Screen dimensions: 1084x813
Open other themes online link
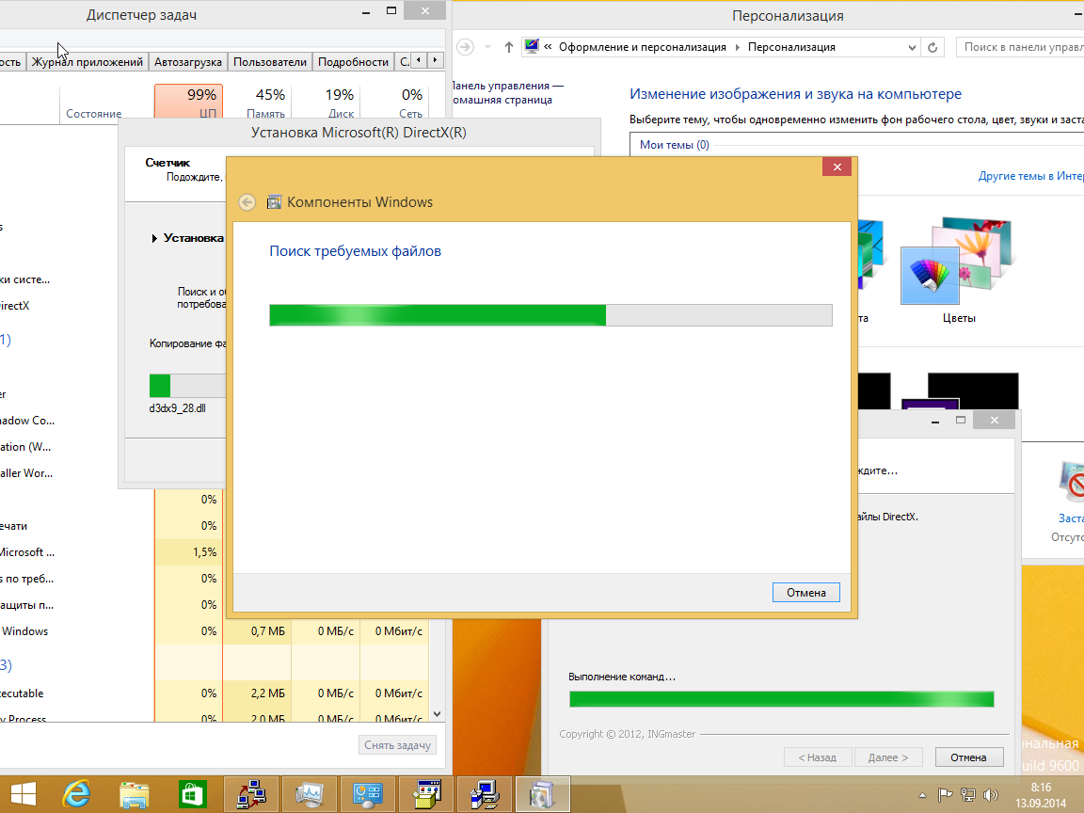(1030, 176)
